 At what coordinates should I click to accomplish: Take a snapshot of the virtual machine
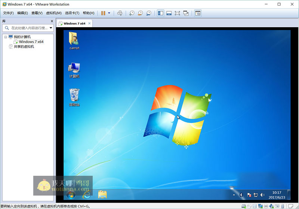[x=132, y=13]
